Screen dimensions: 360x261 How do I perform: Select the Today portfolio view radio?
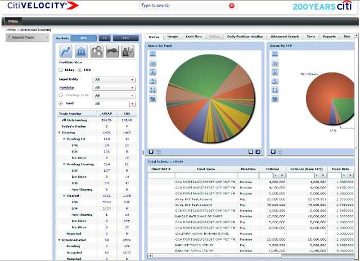click(61, 70)
